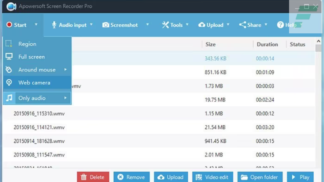Click the play triangle icon on Play button
The height and width of the screenshot is (182, 324).
click(294, 177)
